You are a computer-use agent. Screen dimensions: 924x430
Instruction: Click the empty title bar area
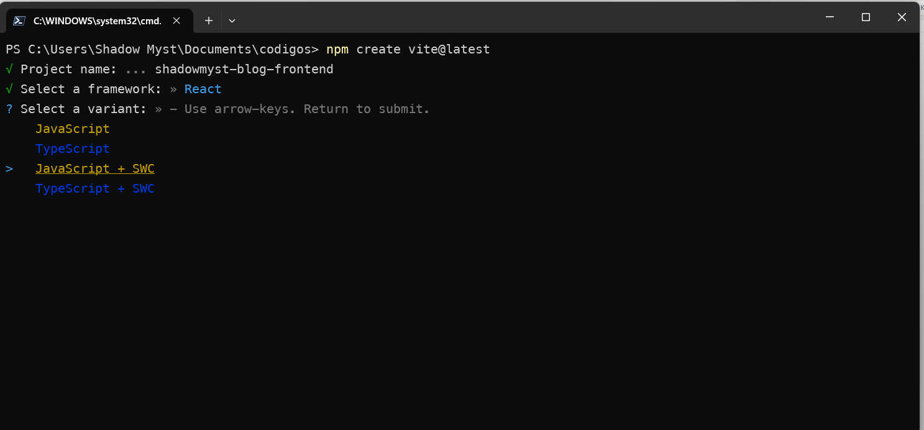click(x=522, y=17)
